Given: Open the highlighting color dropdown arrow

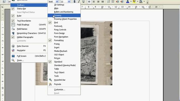Looking at the screenshot, I should pos(138,2).
